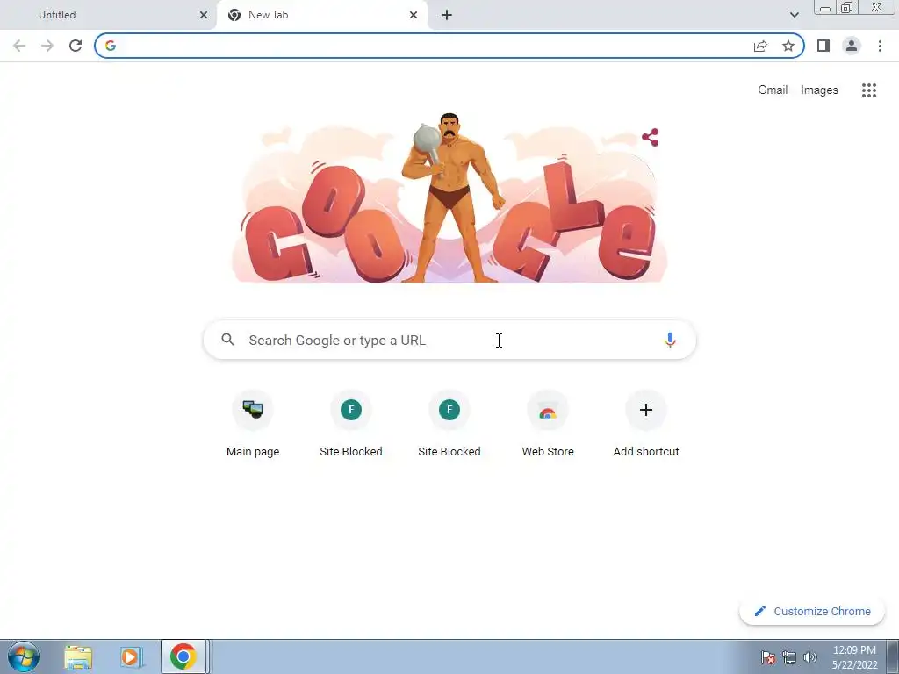Close the Untitled tab

point(204,15)
